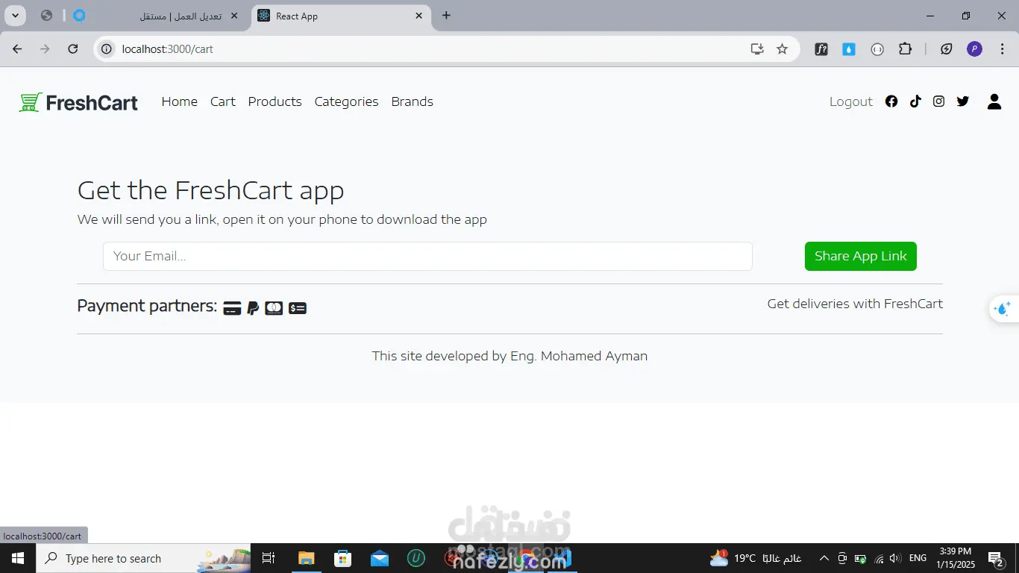The height and width of the screenshot is (573, 1019).
Task: Open the f? font extension icon
Action: coord(821,49)
